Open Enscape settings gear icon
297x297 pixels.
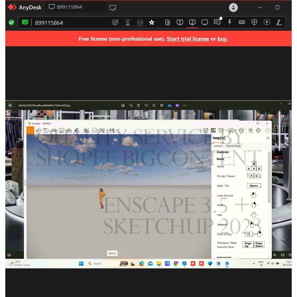(x=258, y=130)
